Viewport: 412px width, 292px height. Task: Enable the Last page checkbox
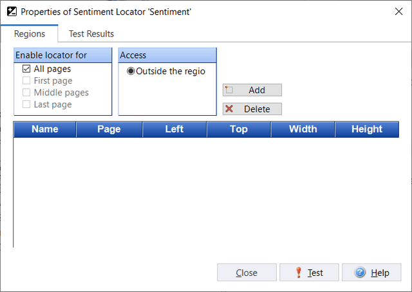[26, 104]
